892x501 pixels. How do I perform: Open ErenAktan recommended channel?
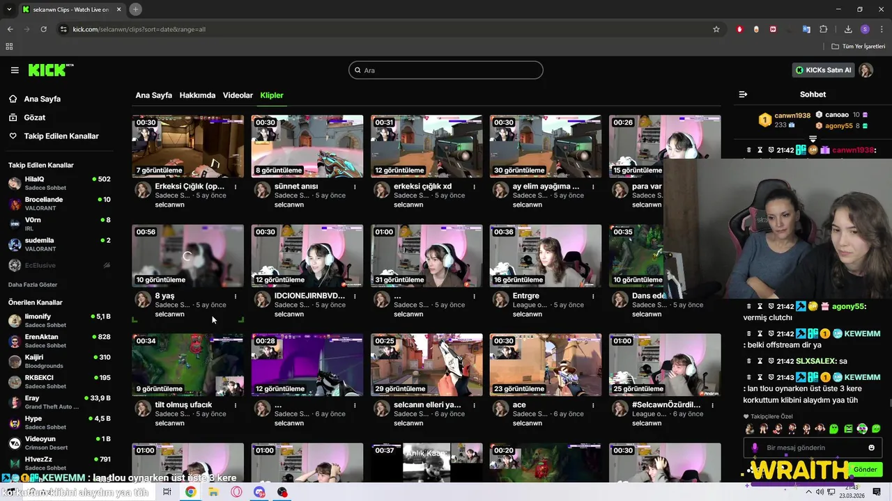point(59,341)
